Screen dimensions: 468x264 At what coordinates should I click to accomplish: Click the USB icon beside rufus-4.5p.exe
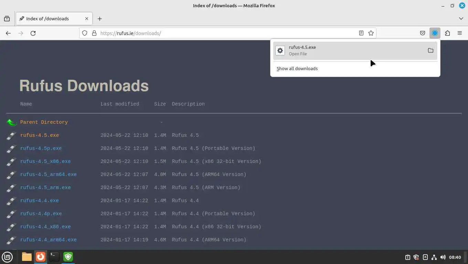click(11, 148)
